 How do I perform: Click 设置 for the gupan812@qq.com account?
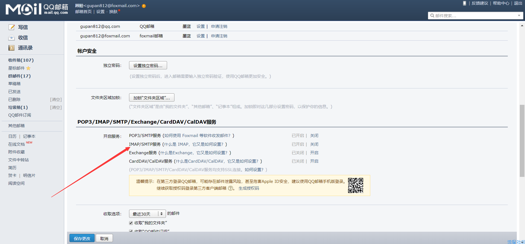coord(201,26)
